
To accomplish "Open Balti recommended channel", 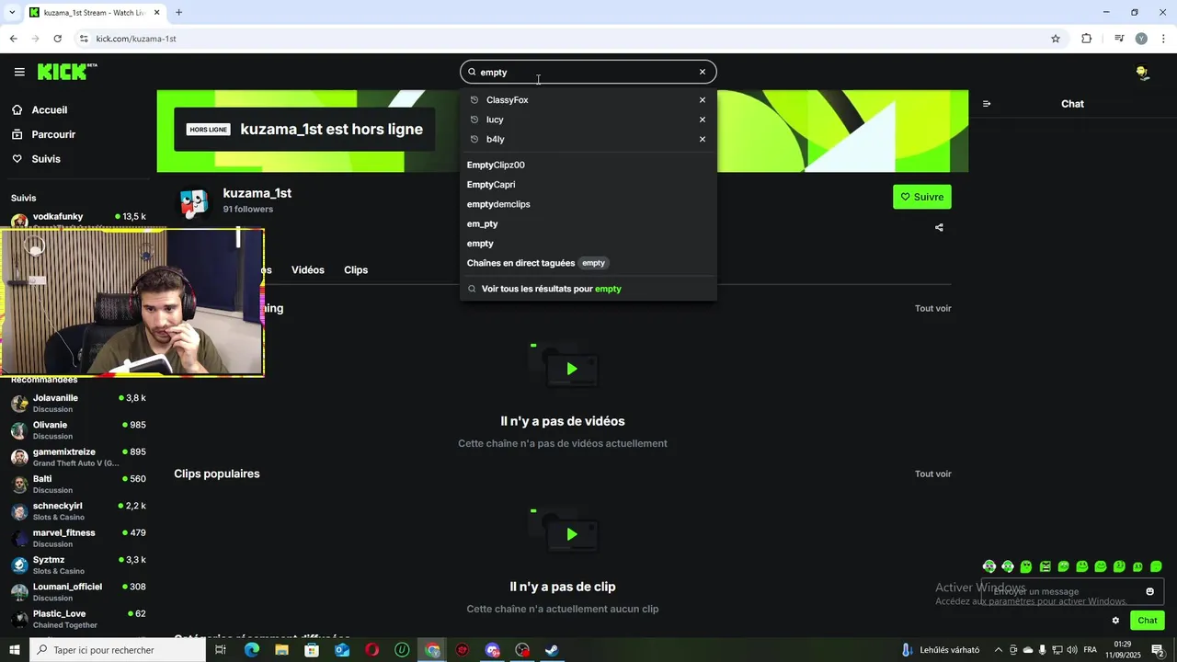I will pos(78,485).
